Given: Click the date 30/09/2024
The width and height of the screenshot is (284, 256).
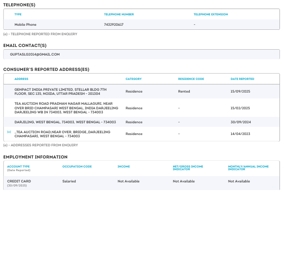Looking at the screenshot, I should (x=239, y=122).
